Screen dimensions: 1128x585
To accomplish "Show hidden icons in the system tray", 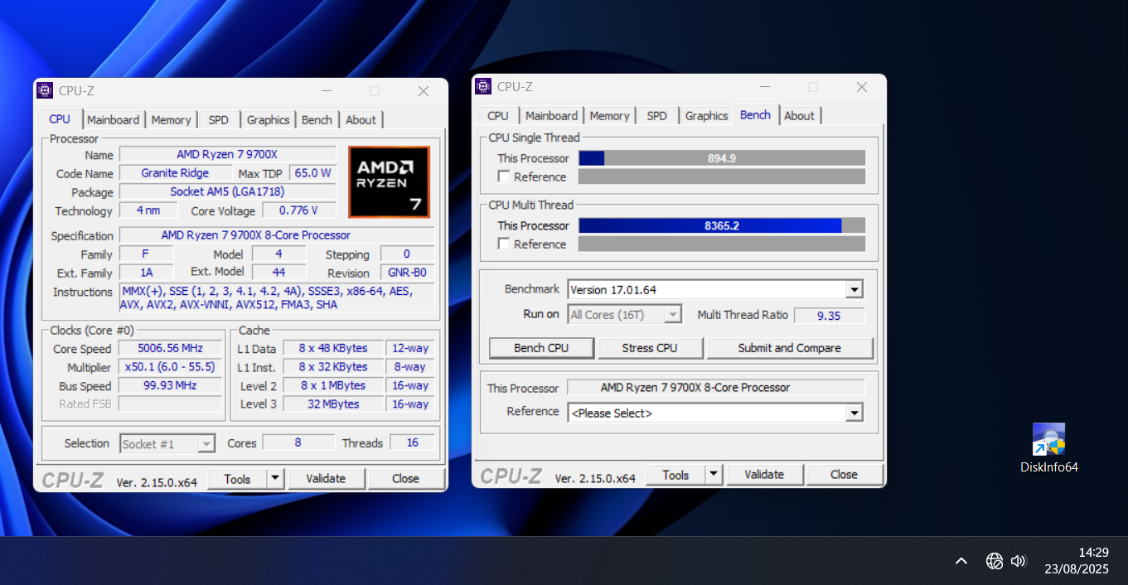I will (x=961, y=561).
